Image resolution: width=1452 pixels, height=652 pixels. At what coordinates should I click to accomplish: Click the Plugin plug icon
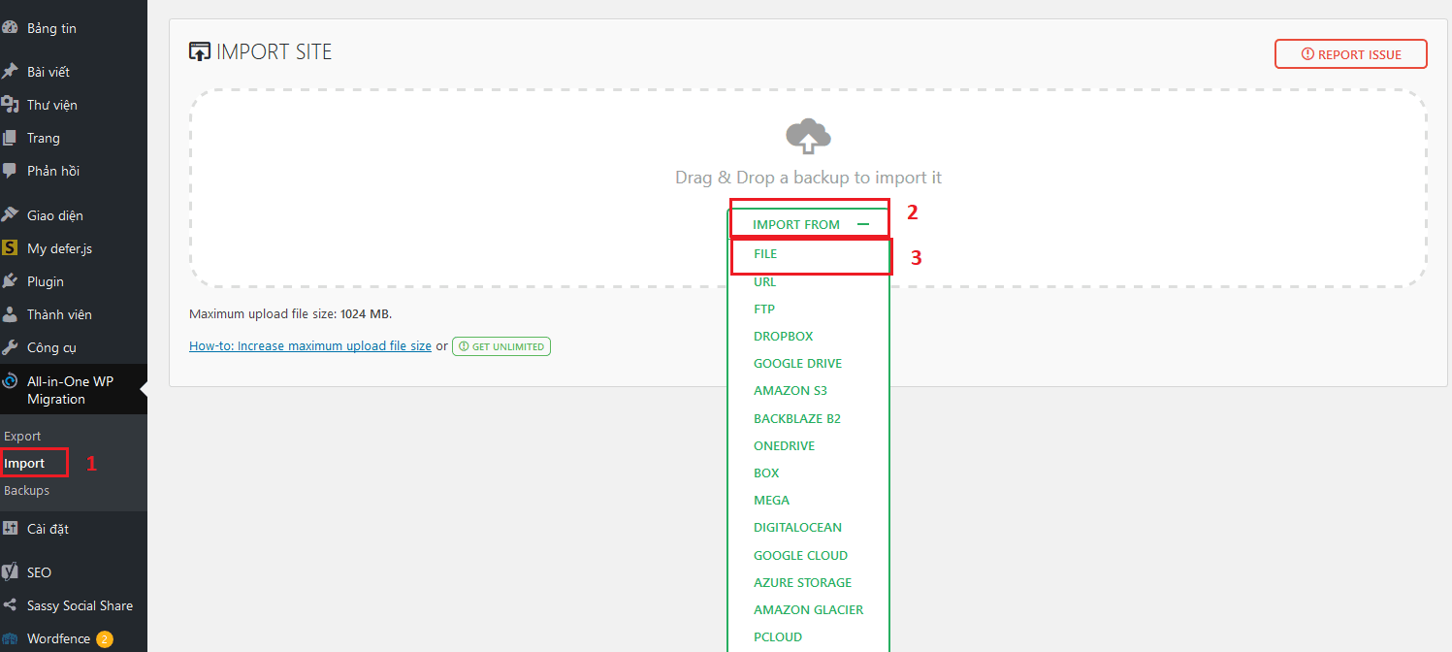click(10, 281)
